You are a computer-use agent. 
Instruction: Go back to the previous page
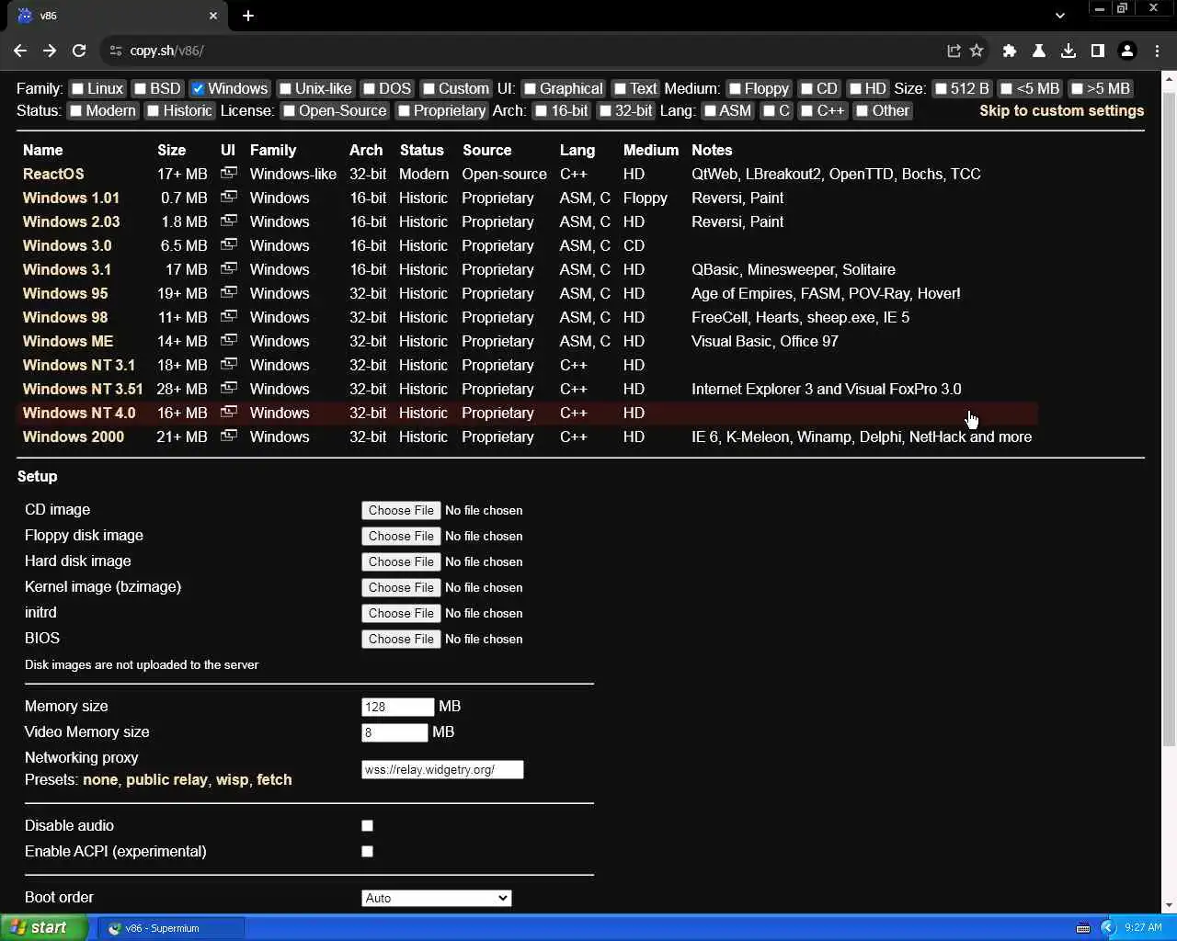coord(20,51)
